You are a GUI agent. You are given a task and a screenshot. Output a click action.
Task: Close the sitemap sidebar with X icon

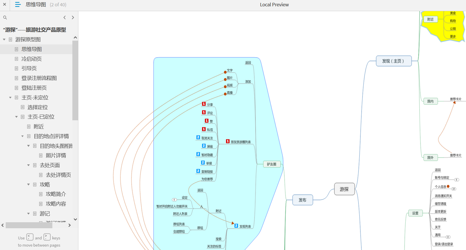coord(5,4)
